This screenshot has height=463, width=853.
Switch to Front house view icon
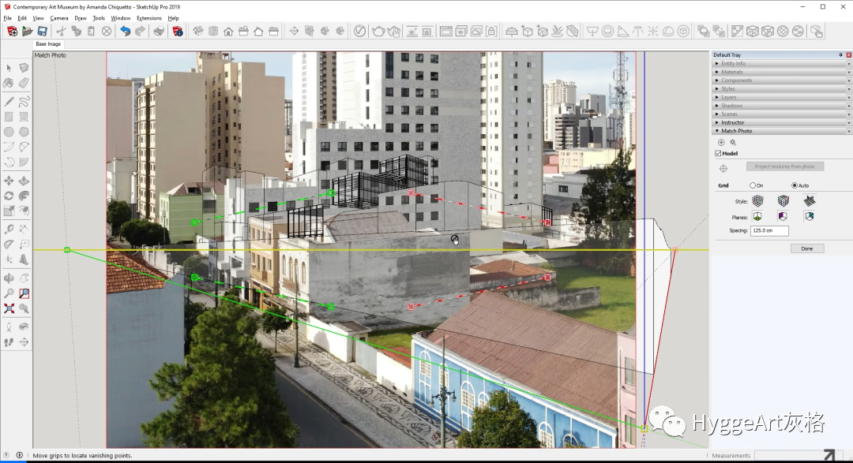point(228,32)
